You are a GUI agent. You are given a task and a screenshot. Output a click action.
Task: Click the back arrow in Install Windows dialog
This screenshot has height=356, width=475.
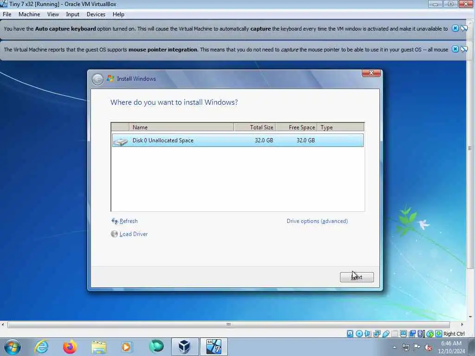click(97, 79)
